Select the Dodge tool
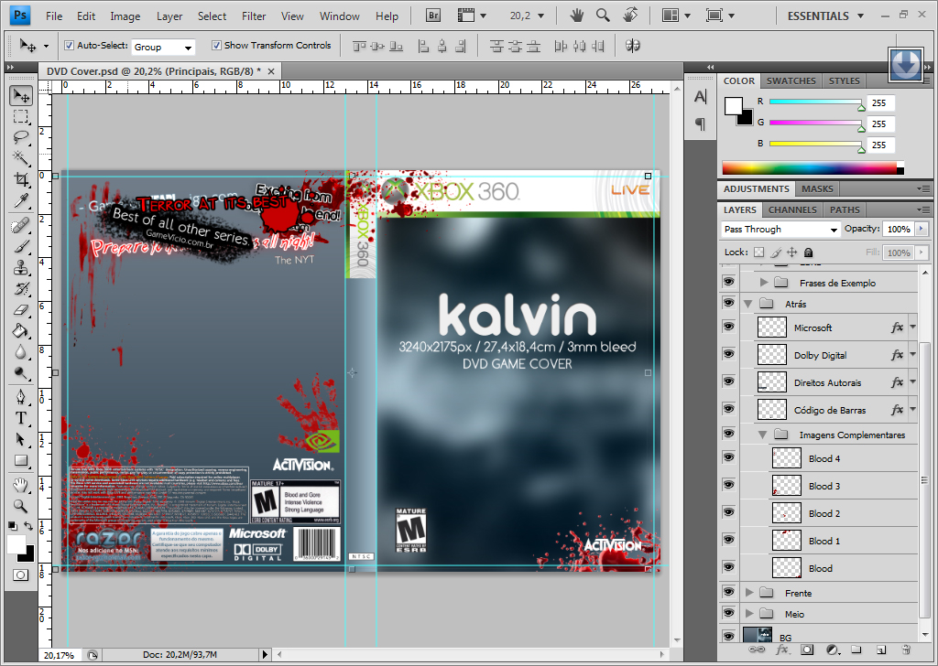The height and width of the screenshot is (666, 938). click(21, 372)
